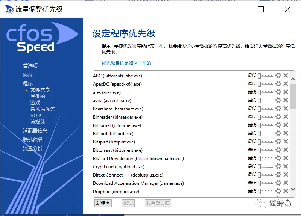Remove Bitcomet with X icon
This screenshot has height=216, width=301.
tap(286, 125)
